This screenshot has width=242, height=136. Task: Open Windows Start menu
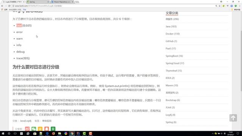pyautogui.click(x=3, y=133)
